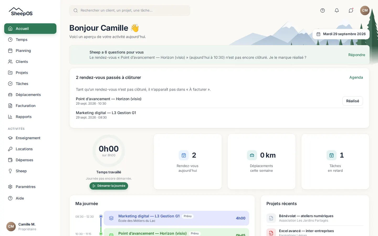The height and width of the screenshot is (236, 378).
Task: Click the Bénévolat project file icon
Action: coord(271,218)
